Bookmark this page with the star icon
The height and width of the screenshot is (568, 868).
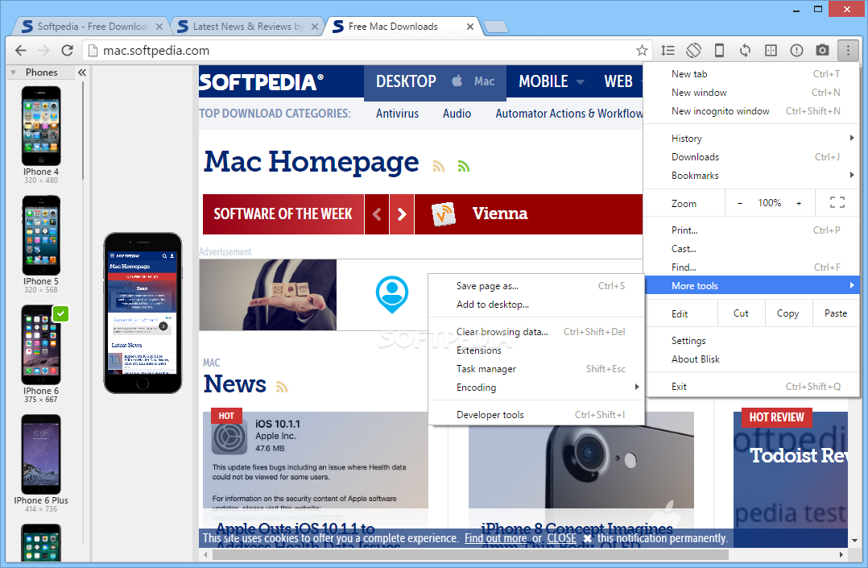[x=642, y=51]
